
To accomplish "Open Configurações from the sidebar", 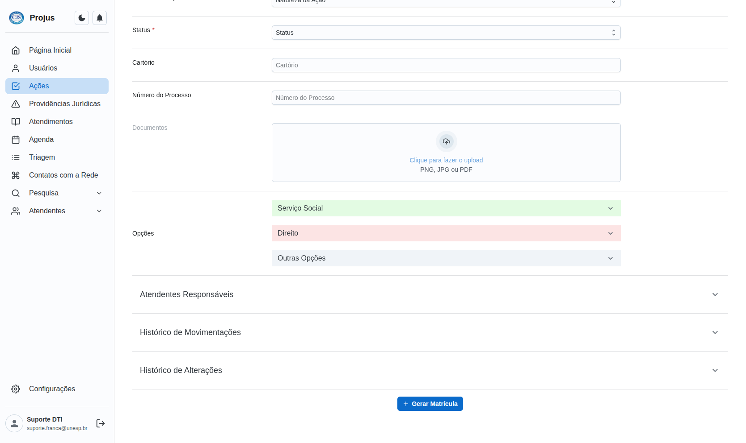I will [52, 389].
